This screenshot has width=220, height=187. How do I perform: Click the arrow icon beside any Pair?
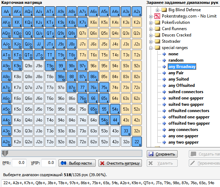(164, 73)
